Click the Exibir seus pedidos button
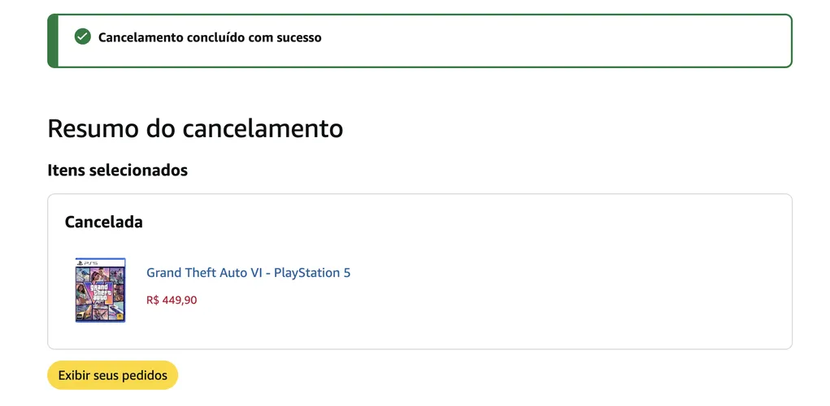830x406 pixels. pyautogui.click(x=113, y=375)
